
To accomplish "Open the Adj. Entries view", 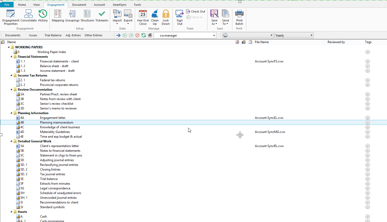I will 73,35.
